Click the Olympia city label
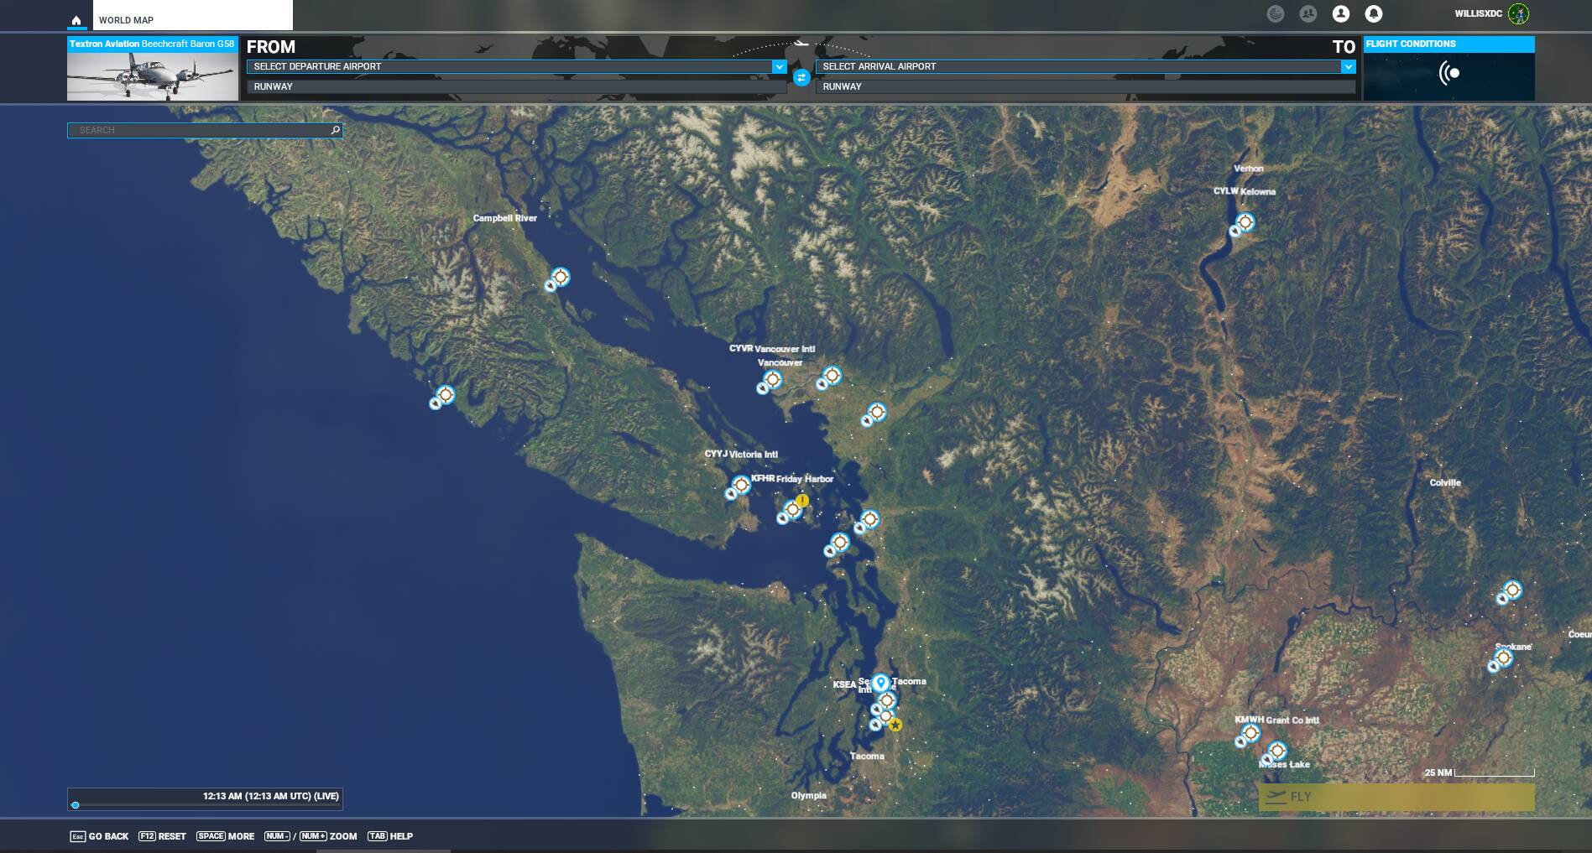This screenshot has height=853, width=1592. (x=809, y=795)
